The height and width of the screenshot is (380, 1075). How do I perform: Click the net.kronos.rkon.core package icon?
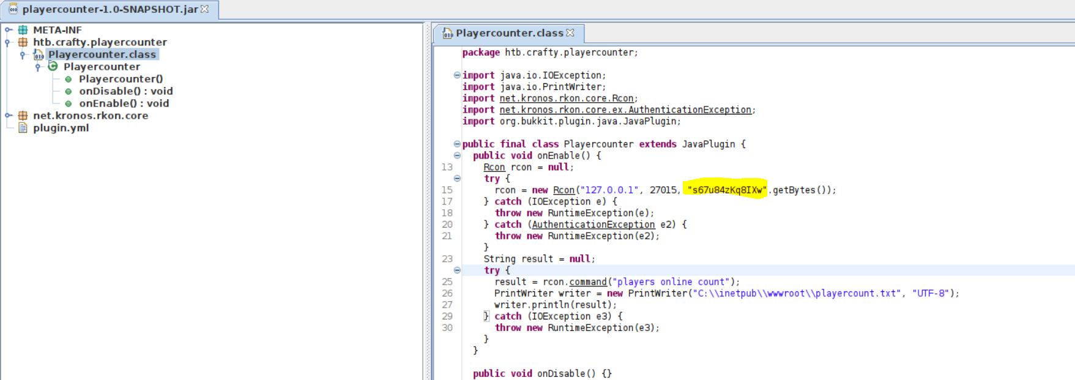click(23, 116)
